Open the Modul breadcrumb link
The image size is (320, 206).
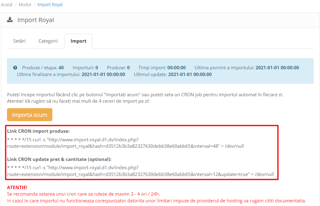point(25,5)
